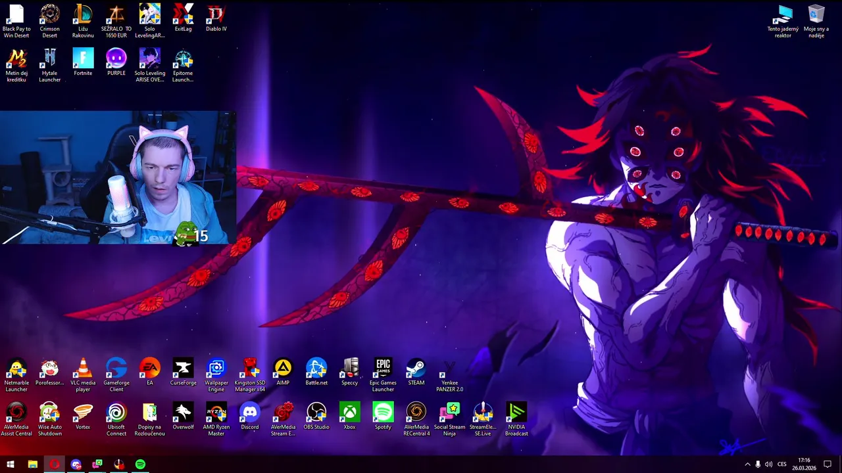Open the Metin dej kreditku icon
The width and height of the screenshot is (842, 473).
[x=16, y=65]
